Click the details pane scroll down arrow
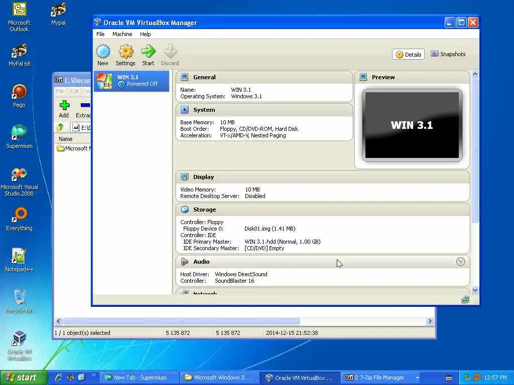This screenshot has width=514, height=385. tap(475, 290)
